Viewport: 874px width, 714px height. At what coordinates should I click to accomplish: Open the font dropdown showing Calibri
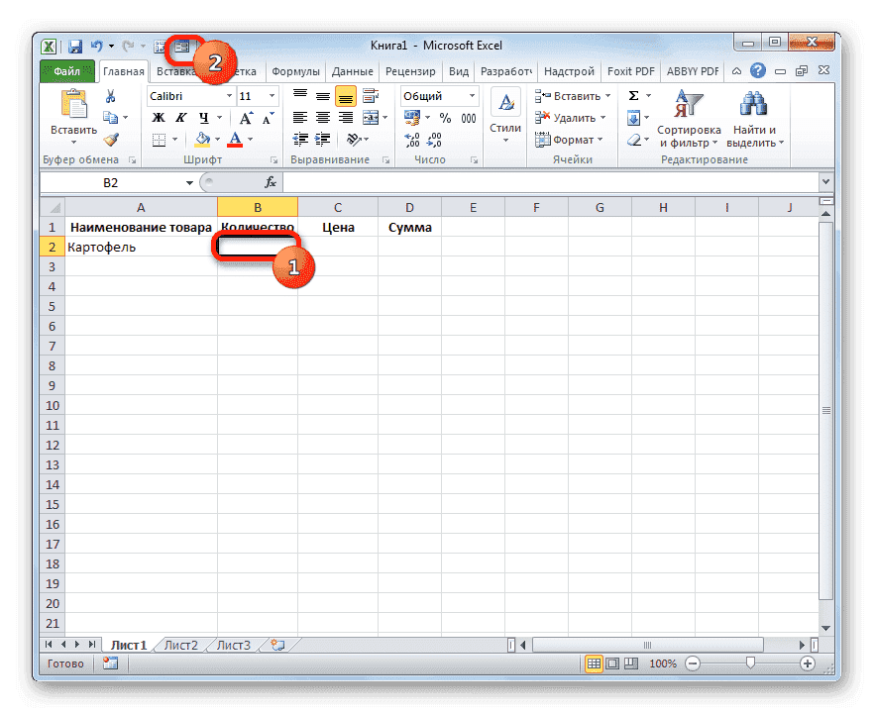pyautogui.click(x=188, y=95)
